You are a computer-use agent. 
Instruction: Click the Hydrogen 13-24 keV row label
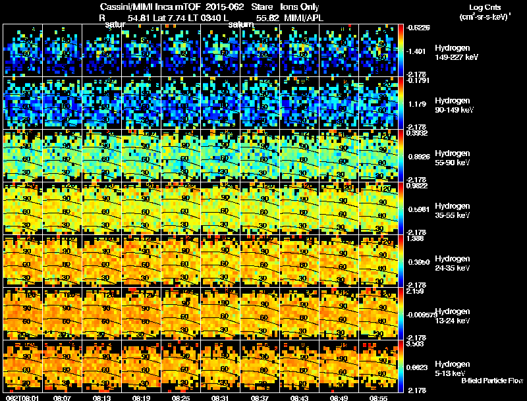click(x=452, y=316)
